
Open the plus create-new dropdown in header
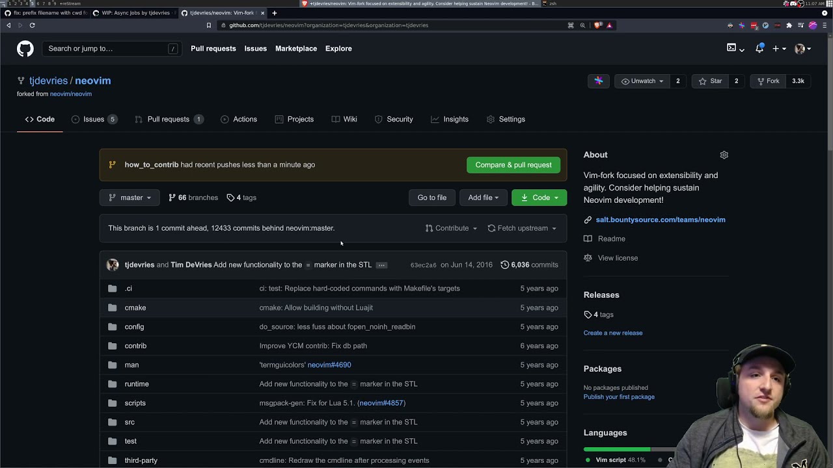pos(779,49)
